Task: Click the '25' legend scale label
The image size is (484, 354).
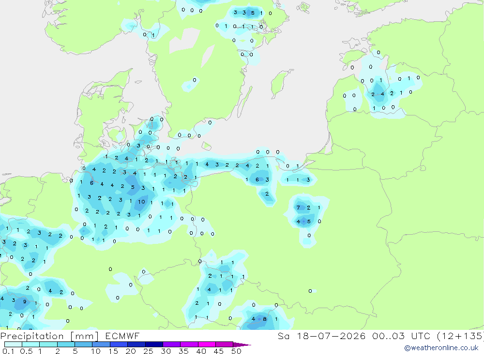Action: click(149, 351)
